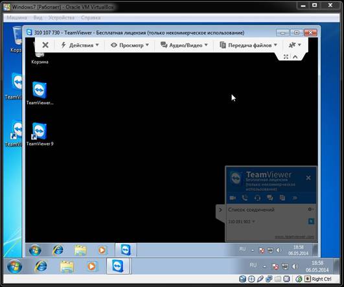This screenshot has width=344, height=287.
Task: Click the RU language indicator on VM taskbar
Action: (x=253, y=265)
